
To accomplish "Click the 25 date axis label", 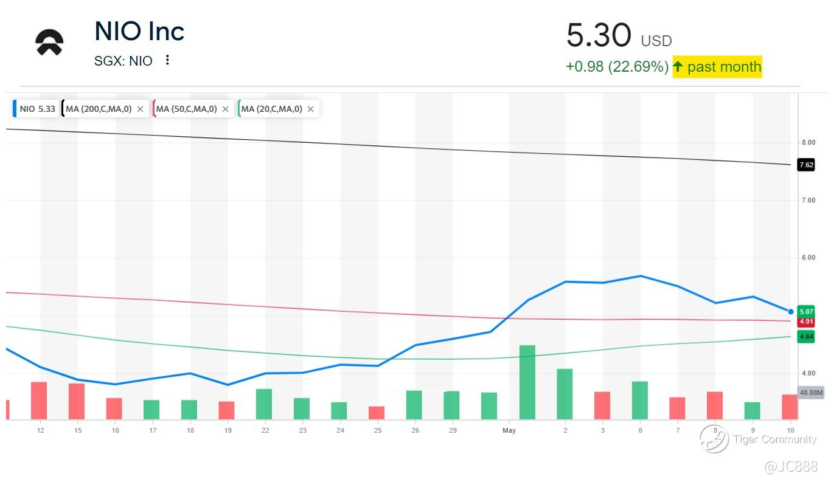I will [x=378, y=430].
